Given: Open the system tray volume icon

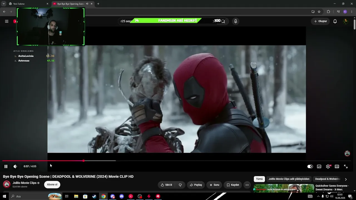Looking at the screenshot, I should (332, 196).
